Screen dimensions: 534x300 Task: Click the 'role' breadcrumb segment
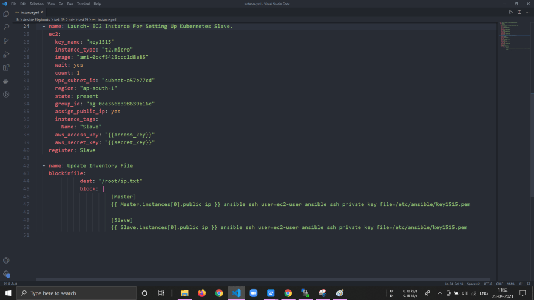(71, 20)
